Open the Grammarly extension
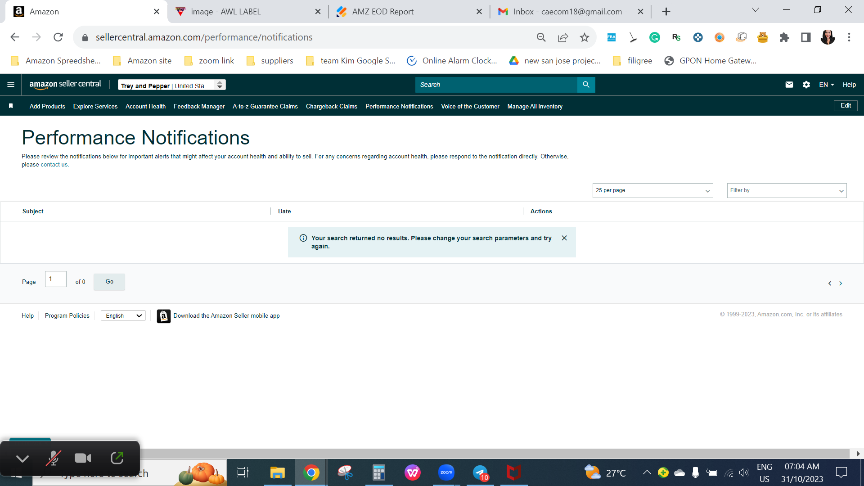Viewport: 864px width, 486px height. tap(655, 37)
